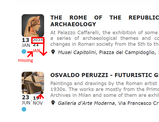Open the Osvaldo Peruzzi futurist painting thumbnail
Image resolution: width=159 pixels, height=122 pixels.
33,83
